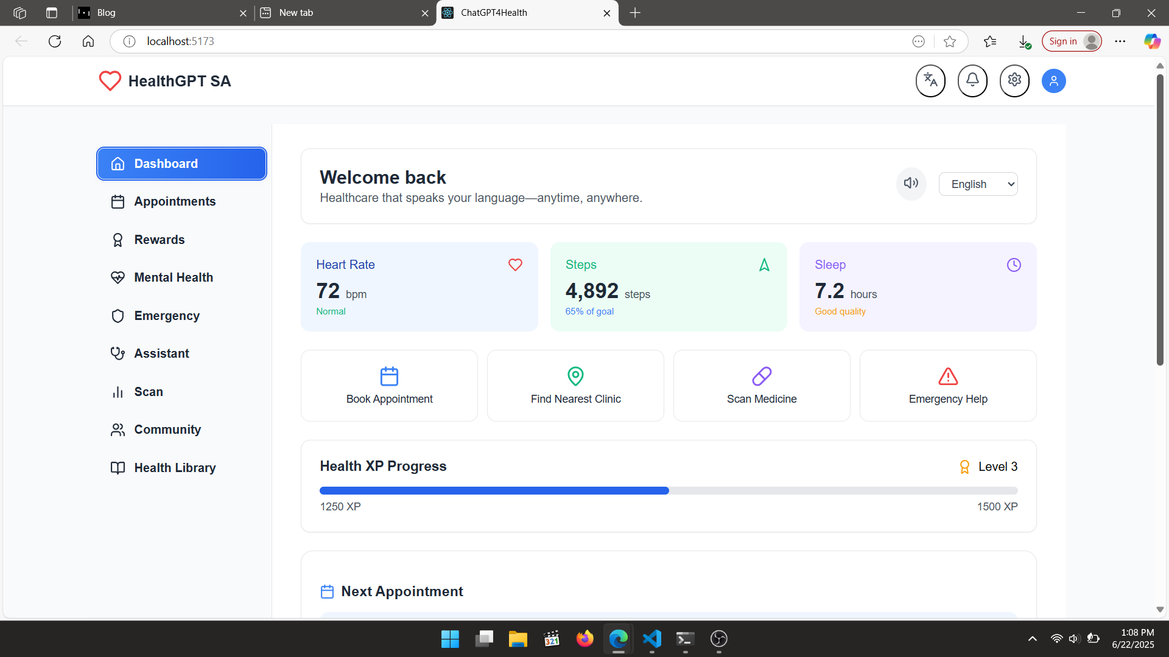Open browser Settings and more menu
Screen dimensions: 1169x657
[1120, 41]
